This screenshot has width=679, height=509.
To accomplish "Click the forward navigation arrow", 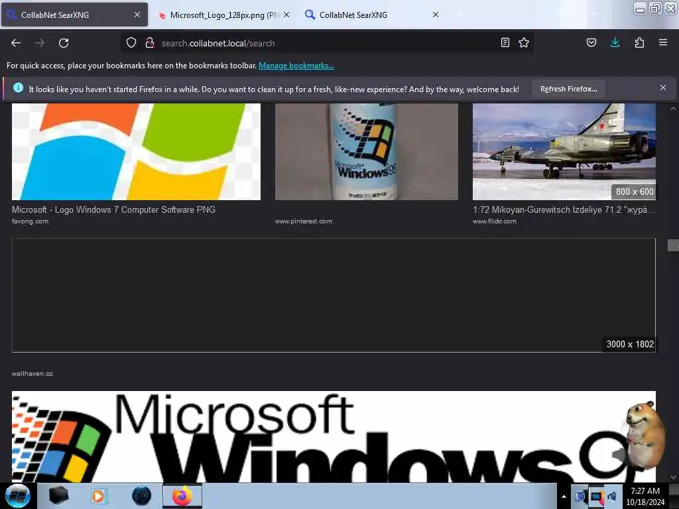I will click(39, 43).
